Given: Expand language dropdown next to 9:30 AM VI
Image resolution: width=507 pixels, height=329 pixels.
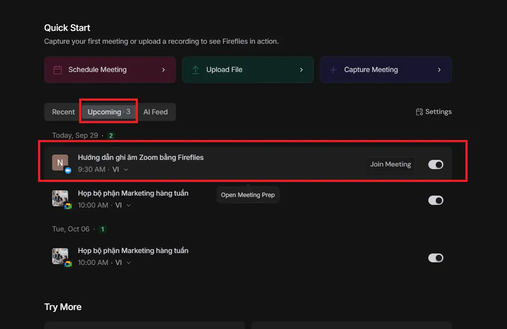Looking at the screenshot, I should pyautogui.click(x=126, y=170).
